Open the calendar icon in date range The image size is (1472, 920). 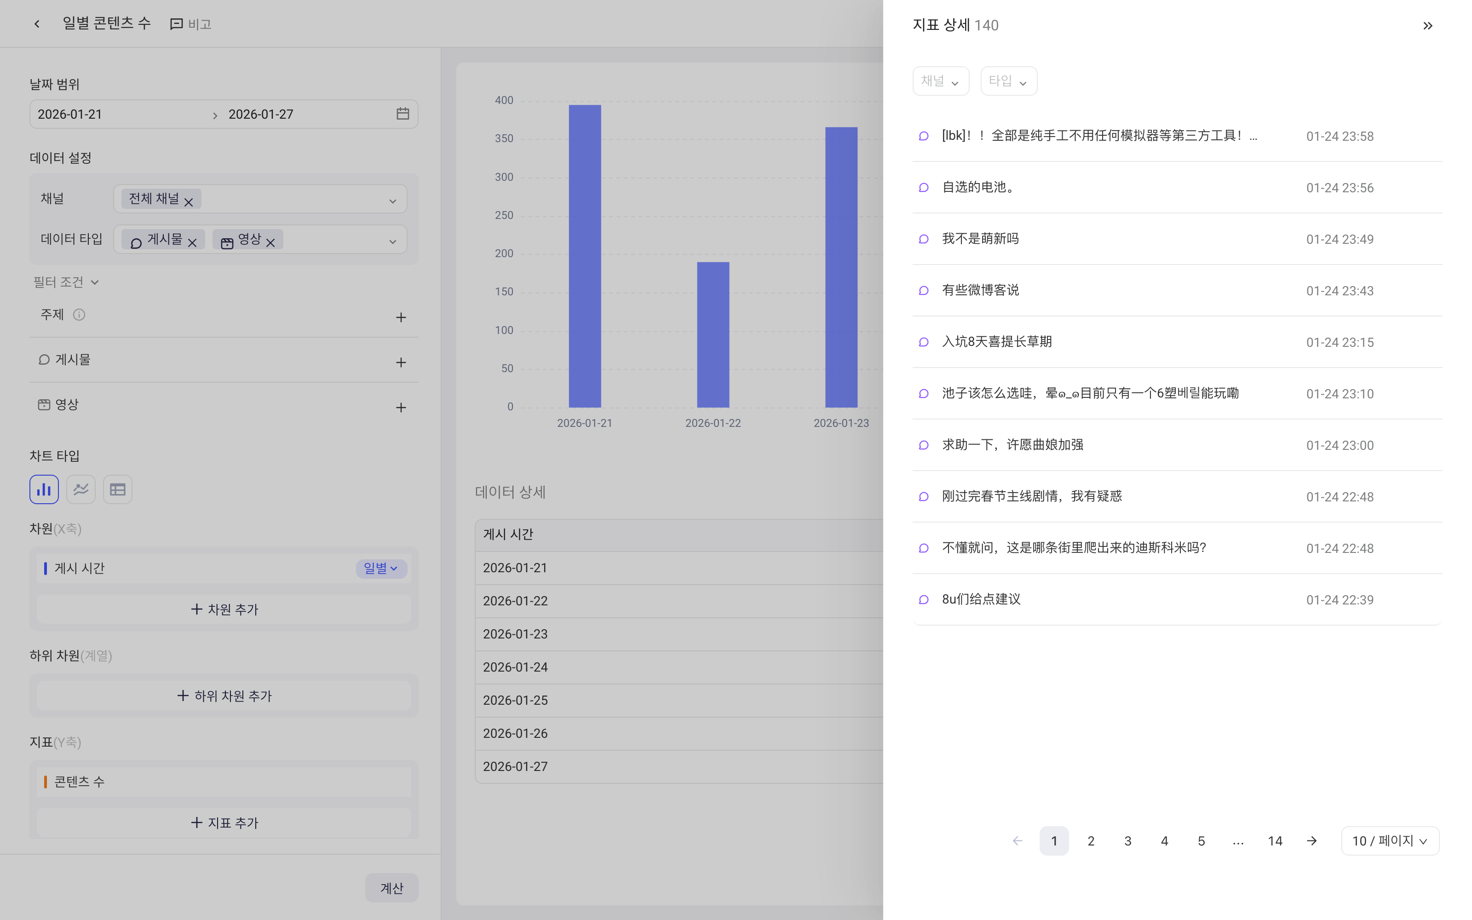(x=402, y=114)
